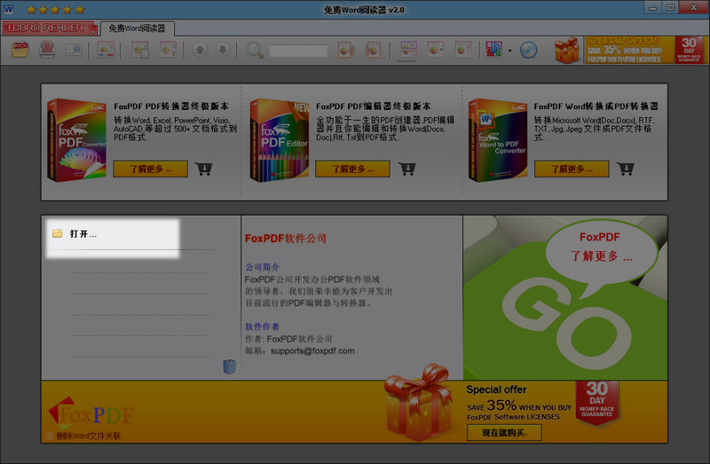Click the 打开... link in file list

click(83, 234)
